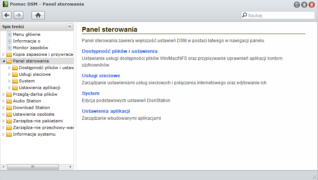318x180 pixels.
Task: Click the Informacje systemu folder icon
Action: [9, 135]
